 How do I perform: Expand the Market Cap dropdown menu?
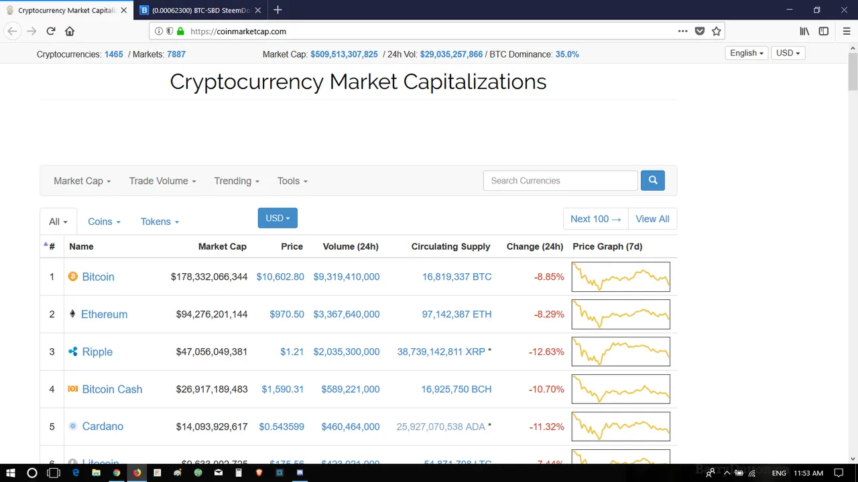tap(82, 181)
